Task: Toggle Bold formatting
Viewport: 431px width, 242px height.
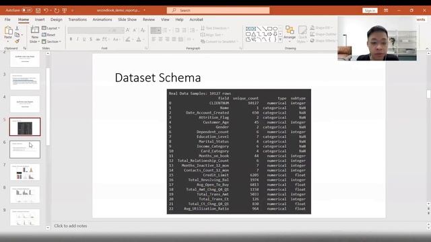Action: click(71, 40)
